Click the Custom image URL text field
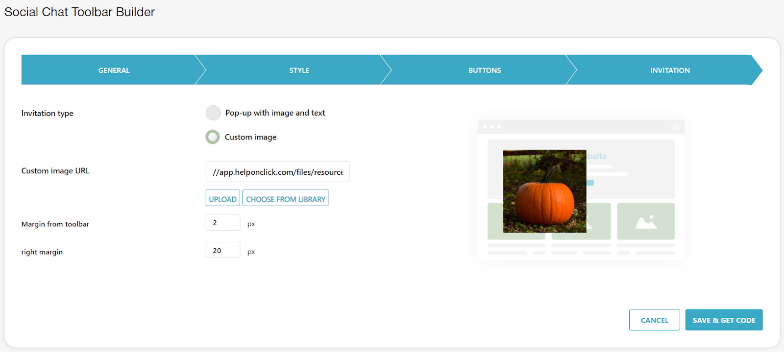This screenshot has height=352, width=784. [277, 172]
